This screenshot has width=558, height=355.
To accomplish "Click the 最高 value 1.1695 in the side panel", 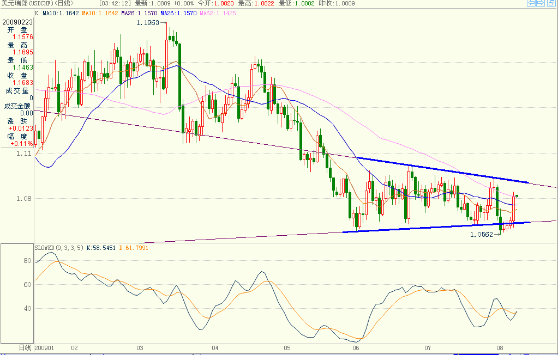I will (22, 52).
